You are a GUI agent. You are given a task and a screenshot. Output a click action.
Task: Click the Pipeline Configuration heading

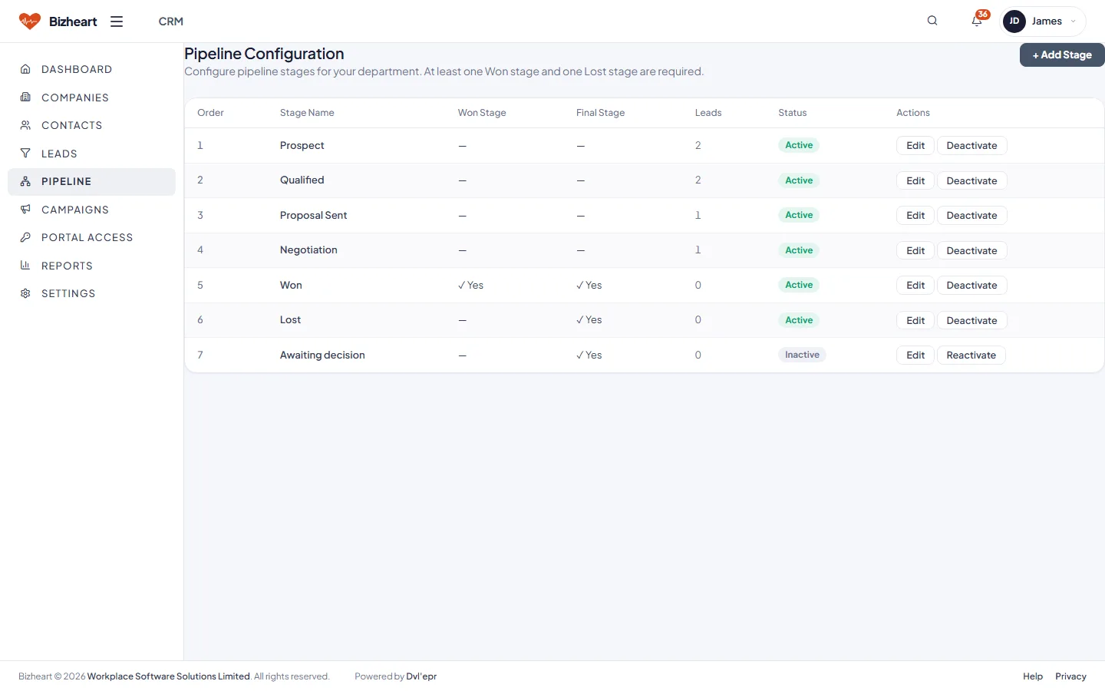point(264,54)
